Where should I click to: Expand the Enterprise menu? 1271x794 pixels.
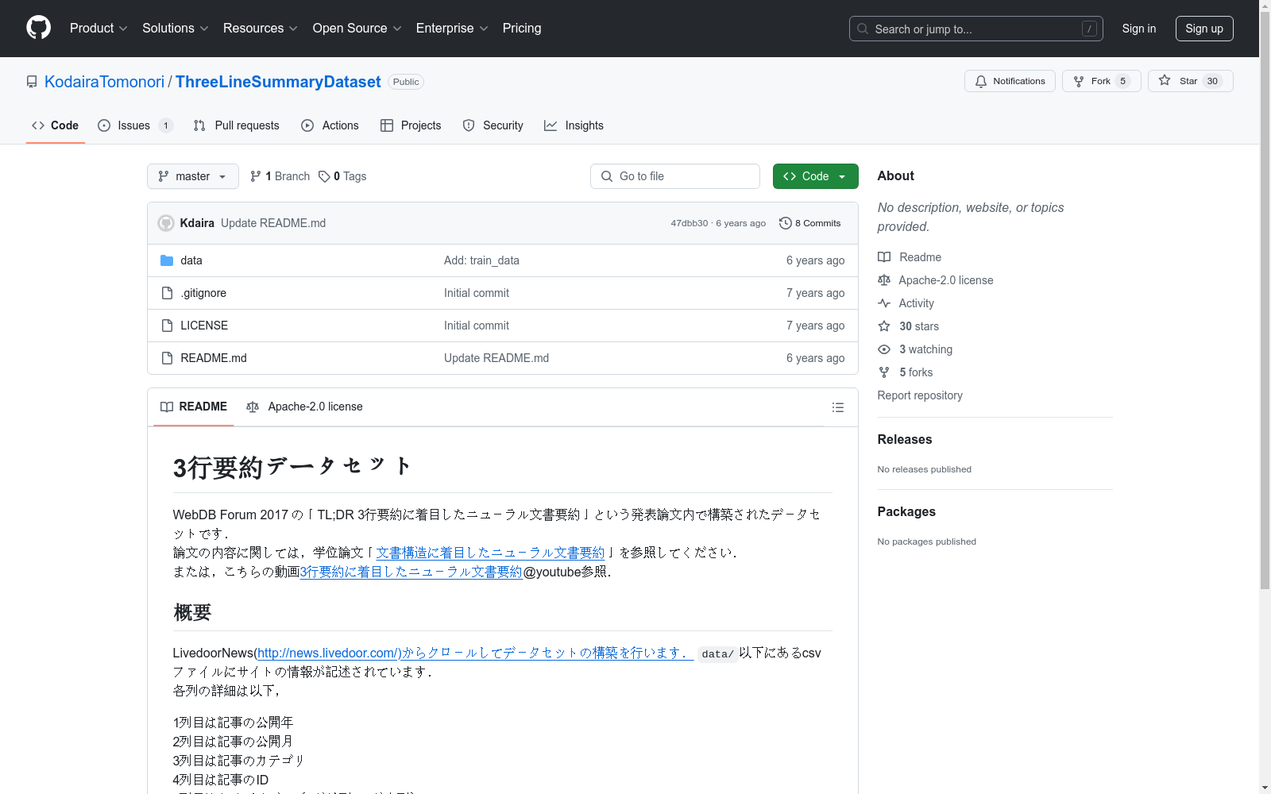[452, 28]
